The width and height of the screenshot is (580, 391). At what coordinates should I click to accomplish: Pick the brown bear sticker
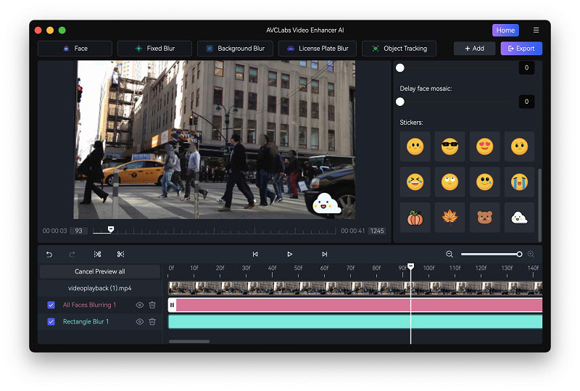[x=484, y=217]
